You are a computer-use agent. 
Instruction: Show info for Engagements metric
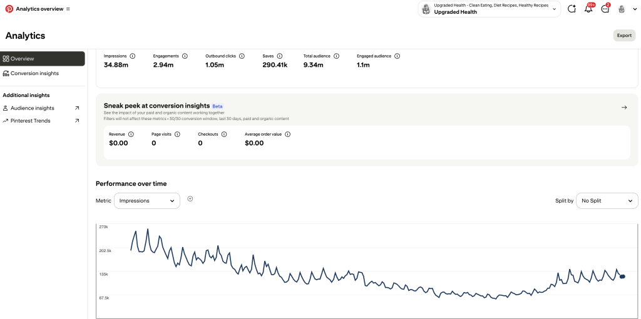[x=185, y=56]
